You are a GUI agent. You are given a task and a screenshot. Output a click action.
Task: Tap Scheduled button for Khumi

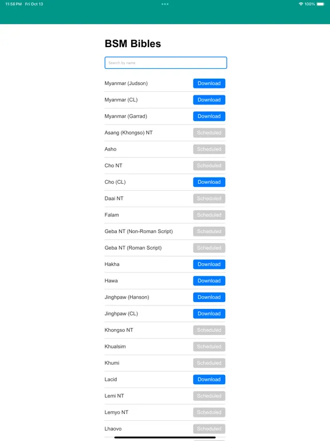(209, 363)
